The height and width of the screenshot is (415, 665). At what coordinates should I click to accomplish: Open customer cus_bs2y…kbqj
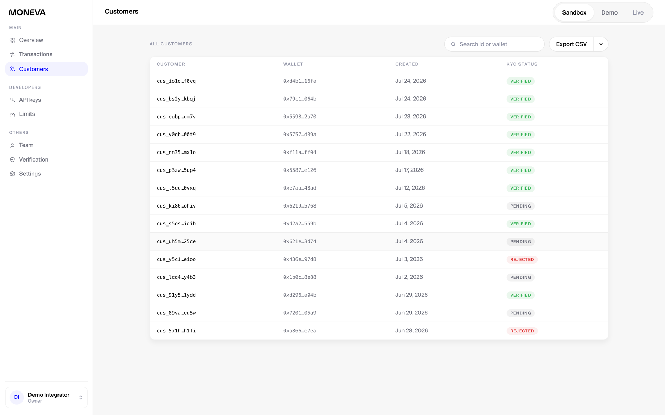point(379,99)
